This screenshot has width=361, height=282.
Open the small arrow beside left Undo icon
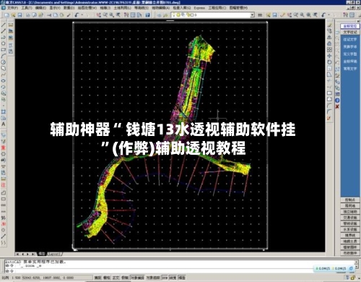[x=82, y=15]
